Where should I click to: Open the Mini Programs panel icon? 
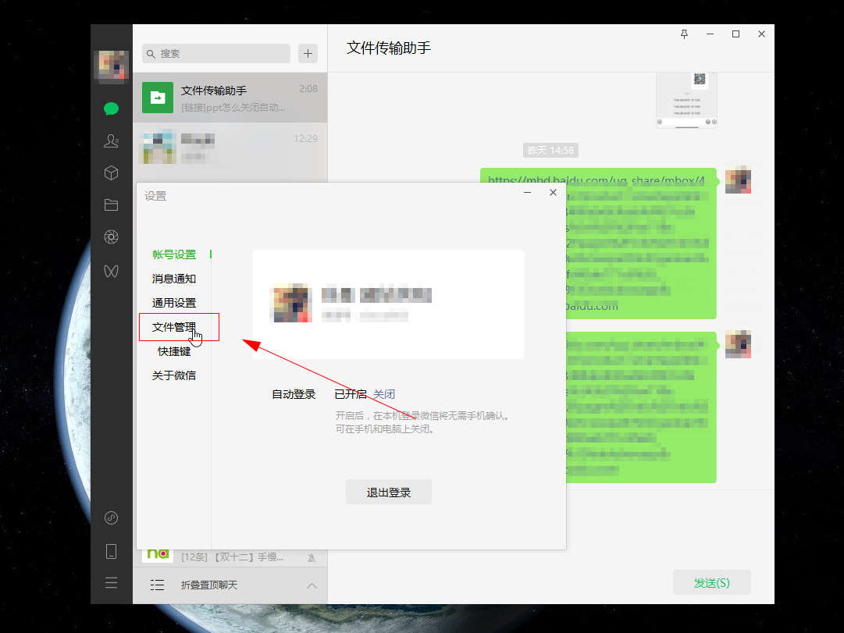point(111,517)
